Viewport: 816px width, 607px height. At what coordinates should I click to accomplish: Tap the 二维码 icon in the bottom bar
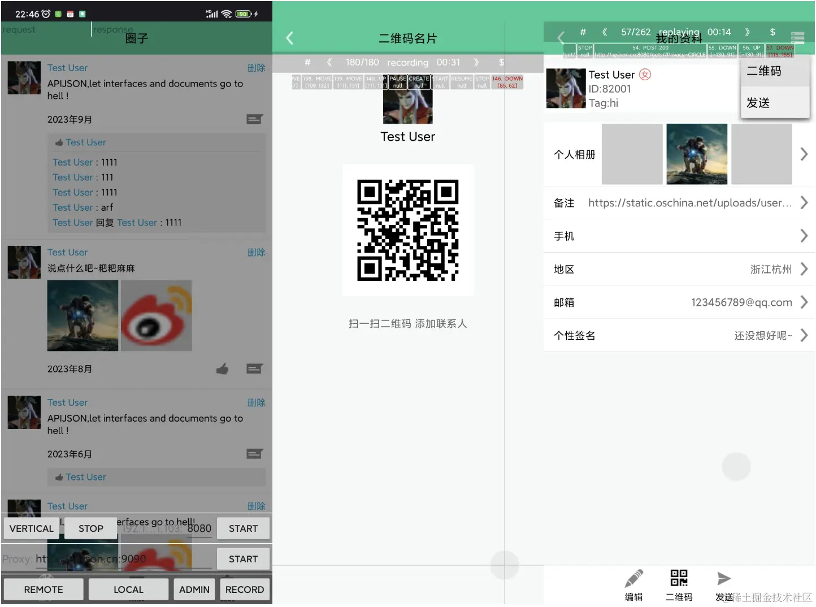(x=679, y=578)
